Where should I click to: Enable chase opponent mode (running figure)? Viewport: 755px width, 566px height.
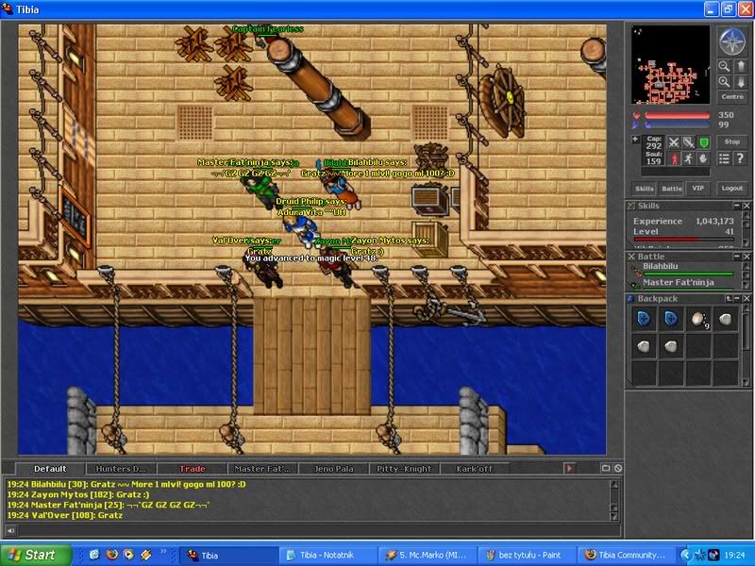[x=689, y=158]
